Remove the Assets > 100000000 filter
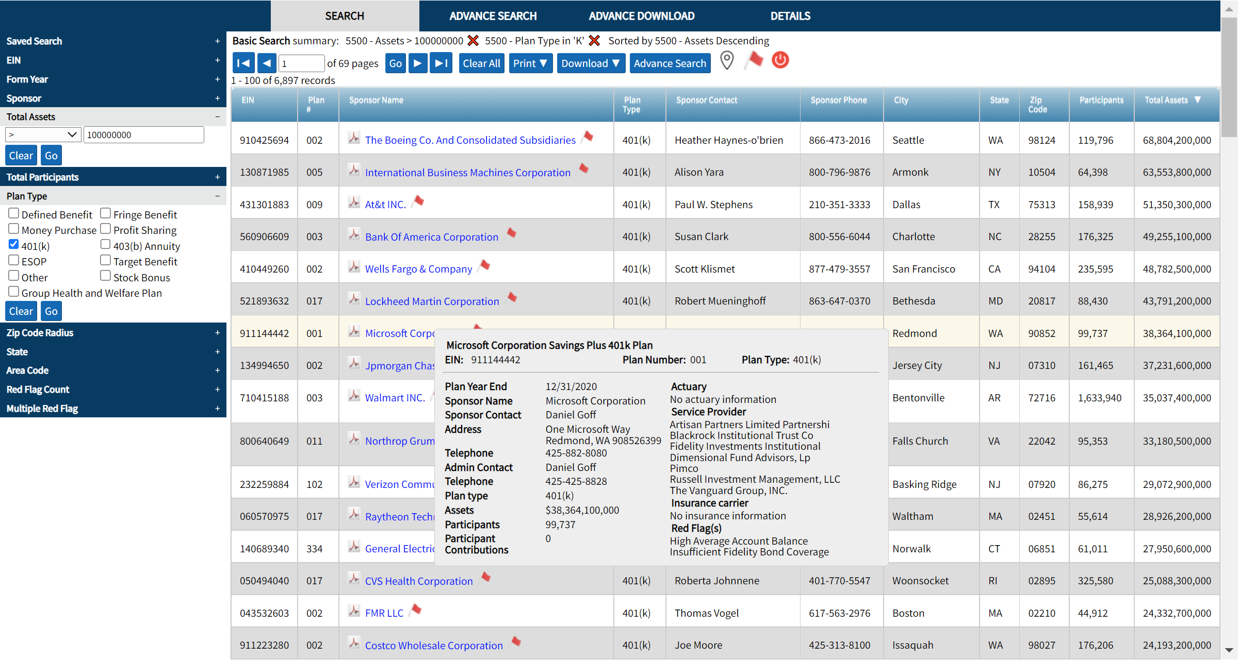Image resolution: width=1239 pixels, height=660 pixels. [473, 40]
